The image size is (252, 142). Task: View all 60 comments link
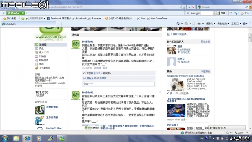pyautogui.click(x=96, y=78)
